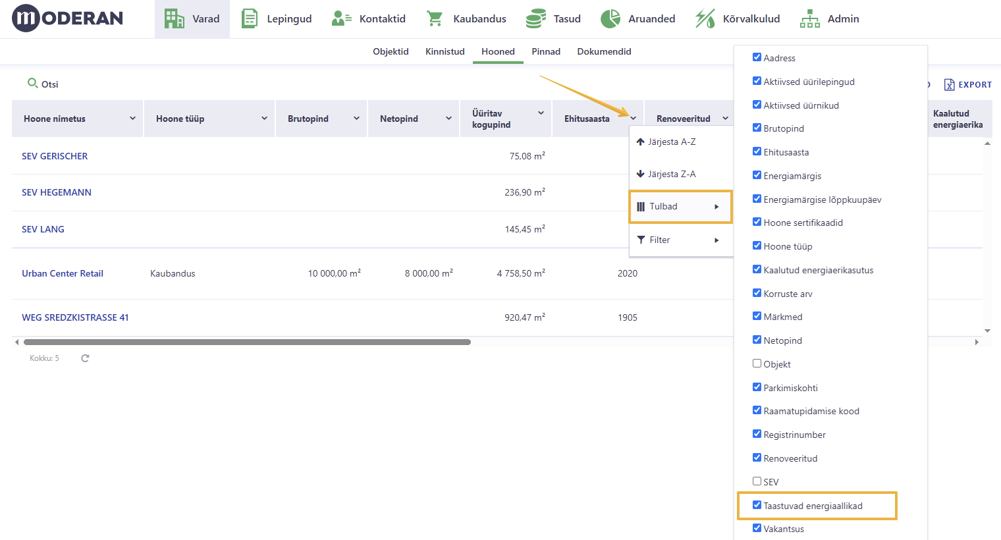
Task: Open the Aruanded pie chart icon
Action: tap(610, 18)
